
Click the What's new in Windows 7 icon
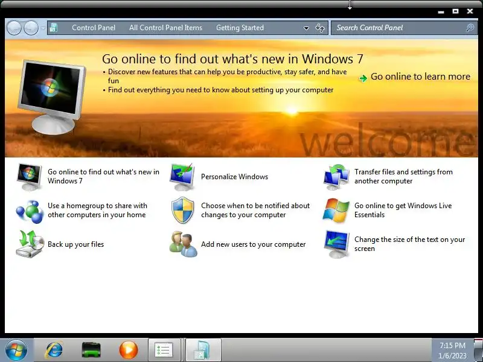(29, 177)
